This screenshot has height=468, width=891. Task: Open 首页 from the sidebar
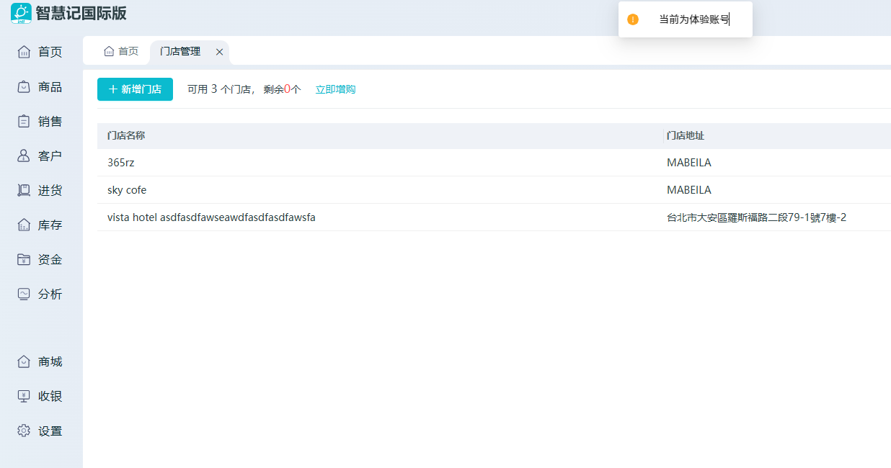pos(40,52)
